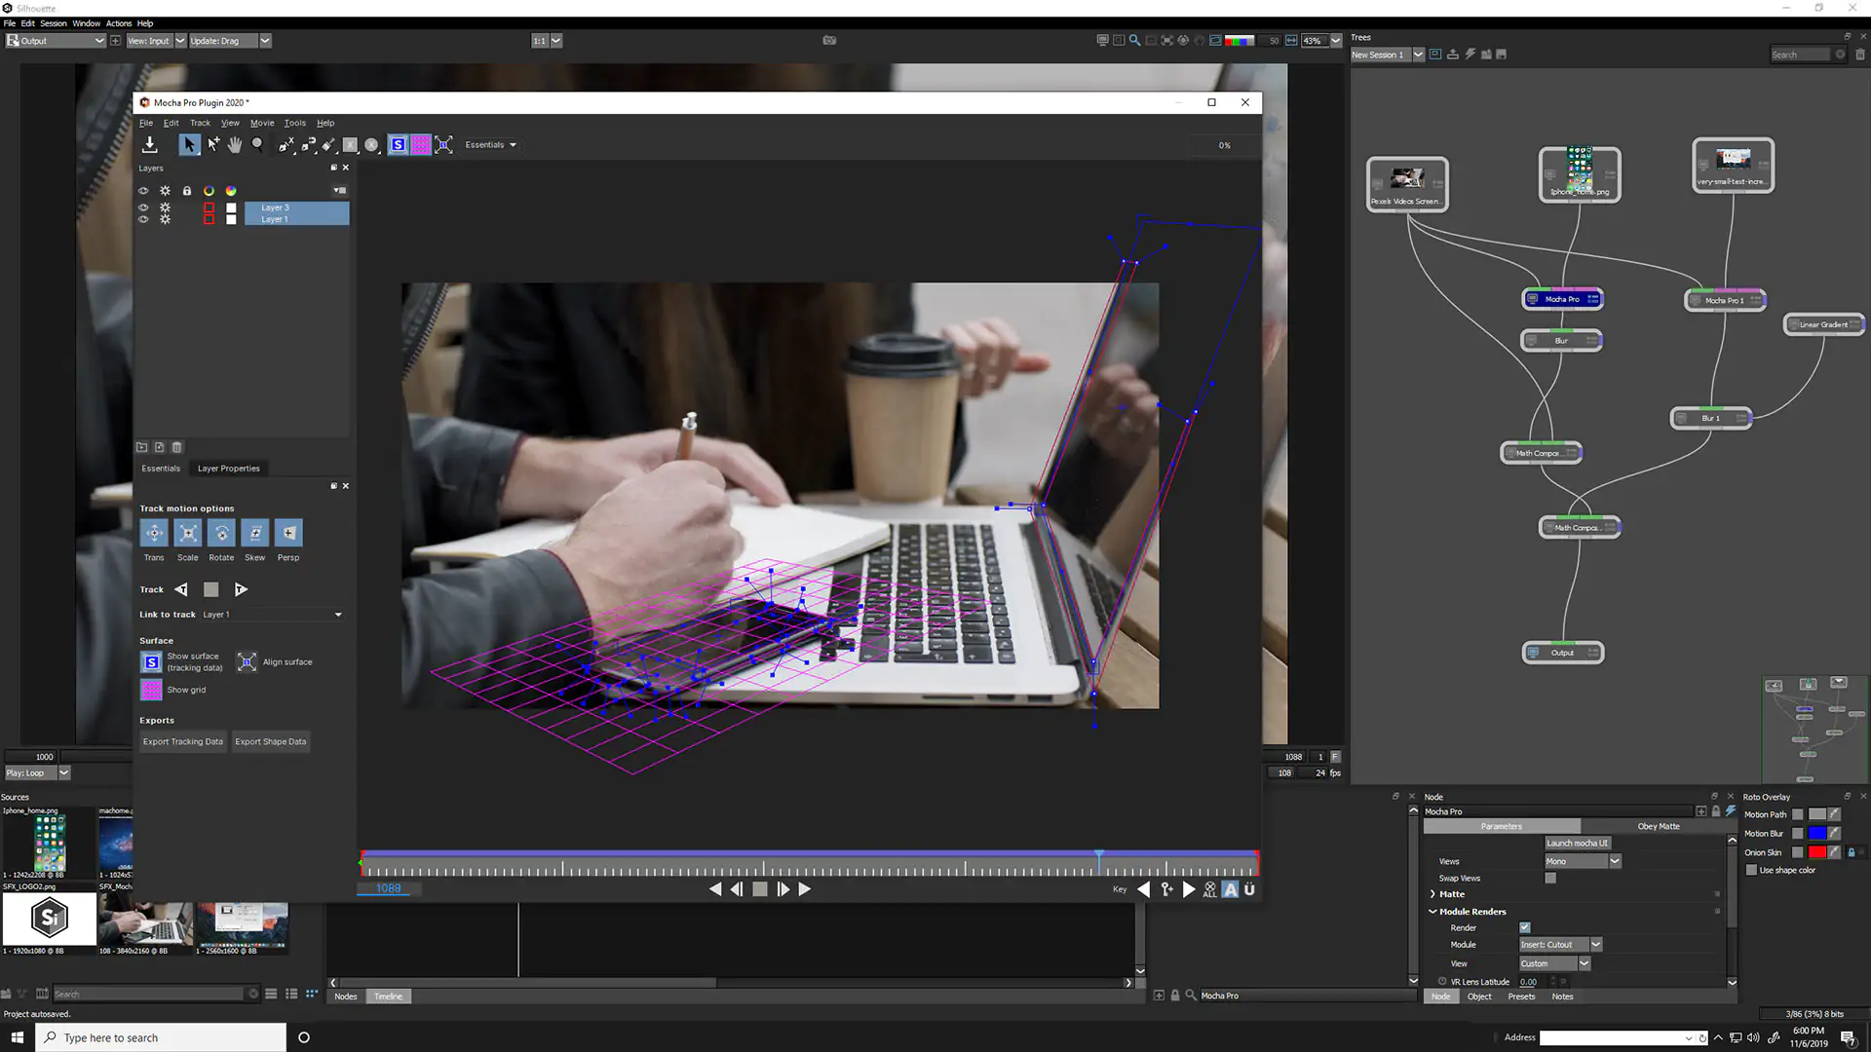Toggle visibility of Layer 3

pyautogui.click(x=142, y=207)
